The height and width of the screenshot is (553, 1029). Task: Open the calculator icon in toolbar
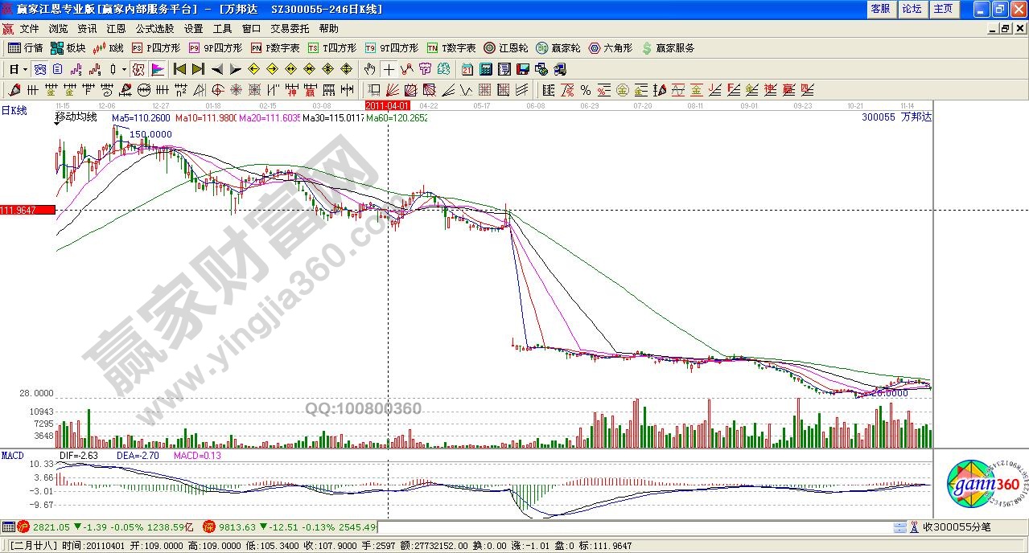click(487, 69)
